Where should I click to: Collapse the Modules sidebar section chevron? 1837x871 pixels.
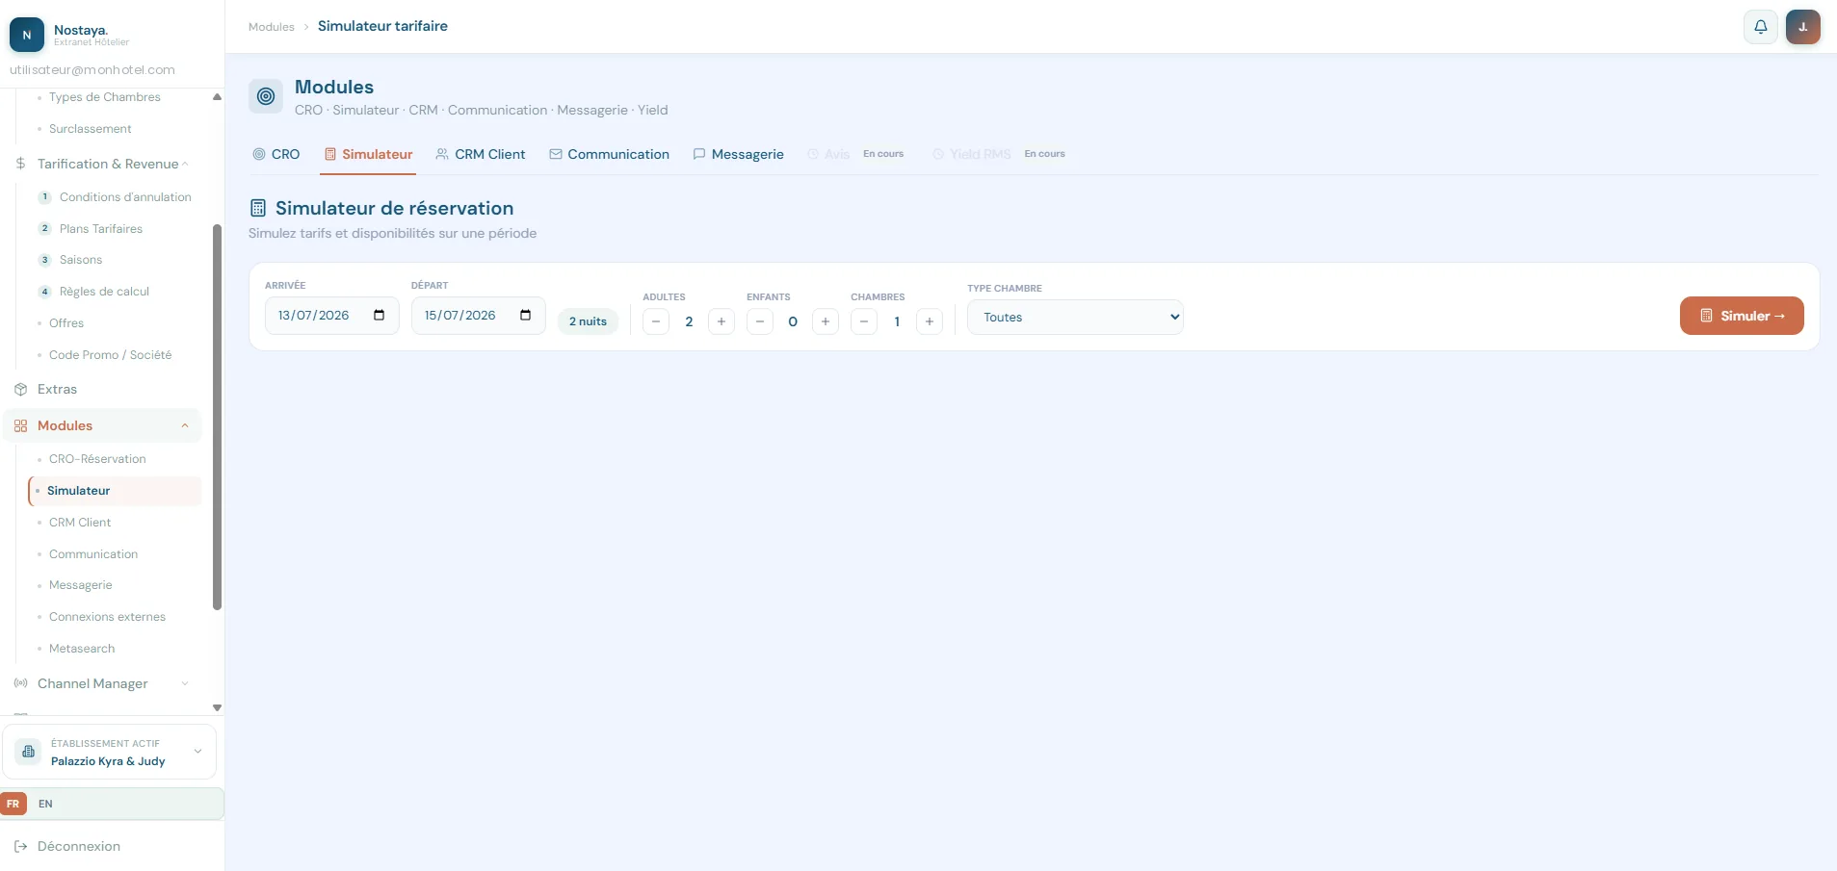[185, 425]
